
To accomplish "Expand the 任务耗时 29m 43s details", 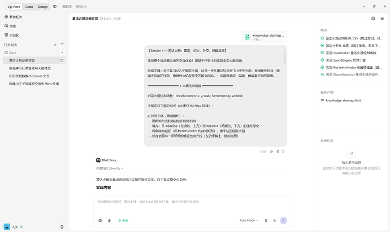I will click(x=110, y=168).
